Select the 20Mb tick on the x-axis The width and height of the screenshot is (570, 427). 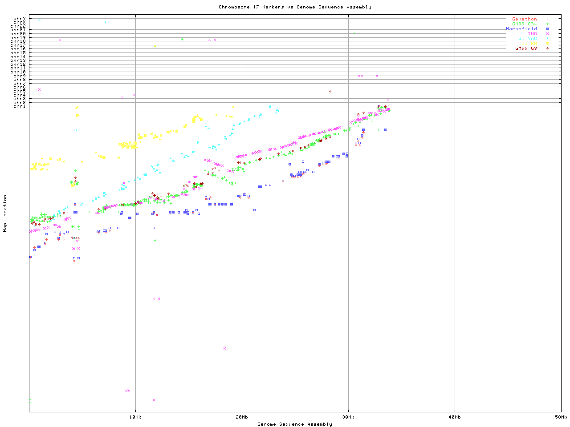coord(242,417)
